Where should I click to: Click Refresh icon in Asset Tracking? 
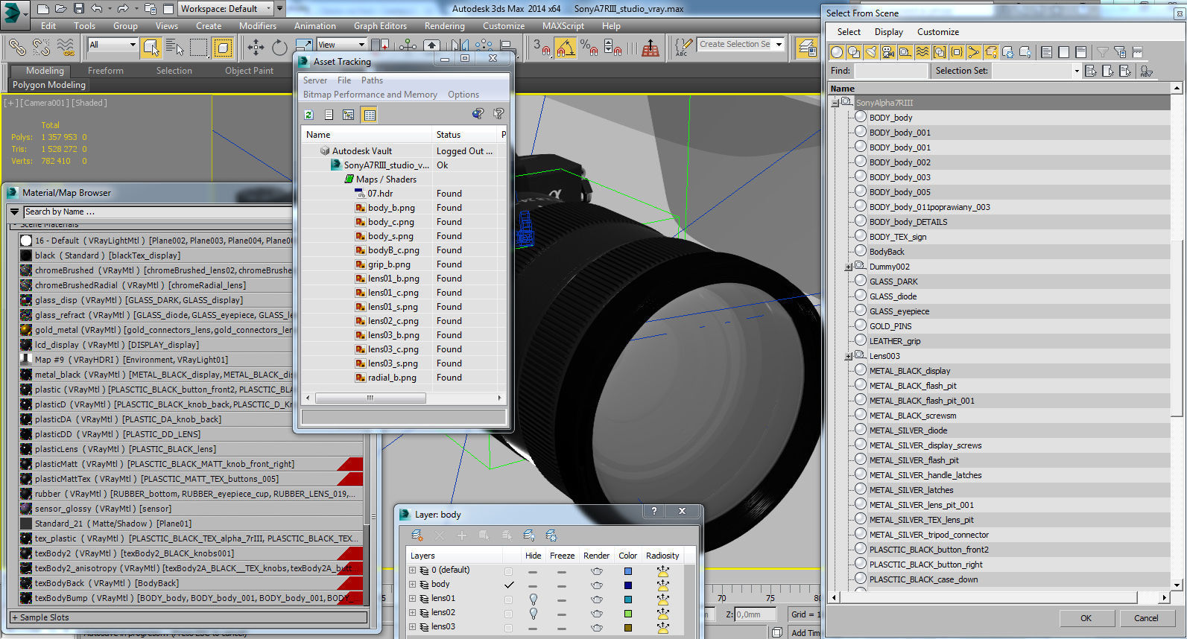coord(309,114)
